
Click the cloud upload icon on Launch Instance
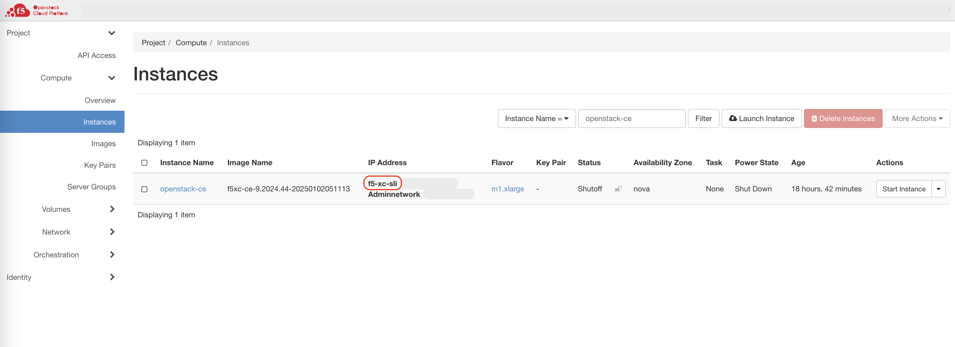733,118
